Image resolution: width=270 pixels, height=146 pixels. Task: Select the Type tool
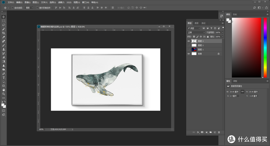(x=3, y=78)
